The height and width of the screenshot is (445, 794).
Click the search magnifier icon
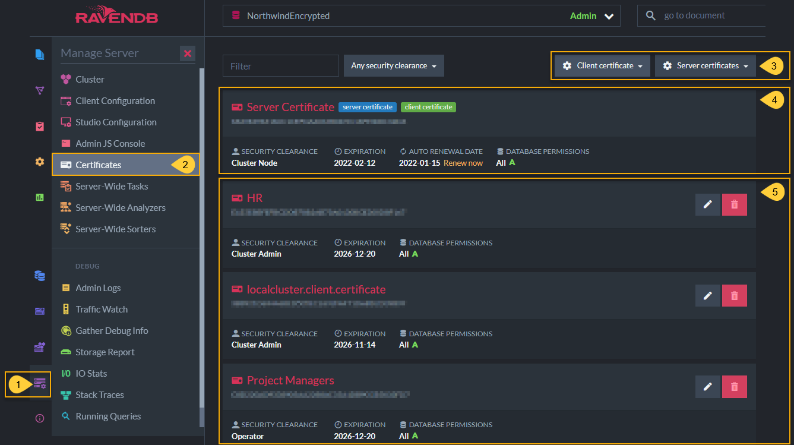651,15
